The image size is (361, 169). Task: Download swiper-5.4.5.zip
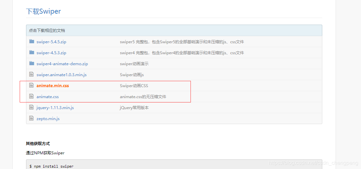(51, 42)
